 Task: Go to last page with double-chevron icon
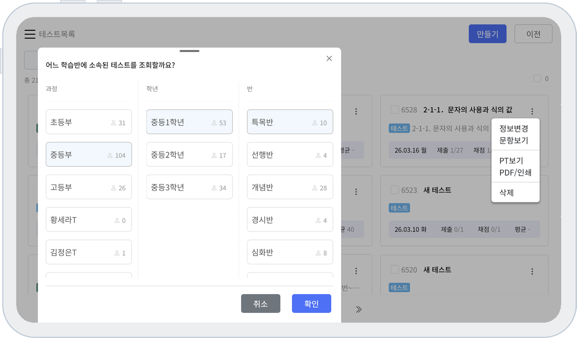tap(359, 309)
